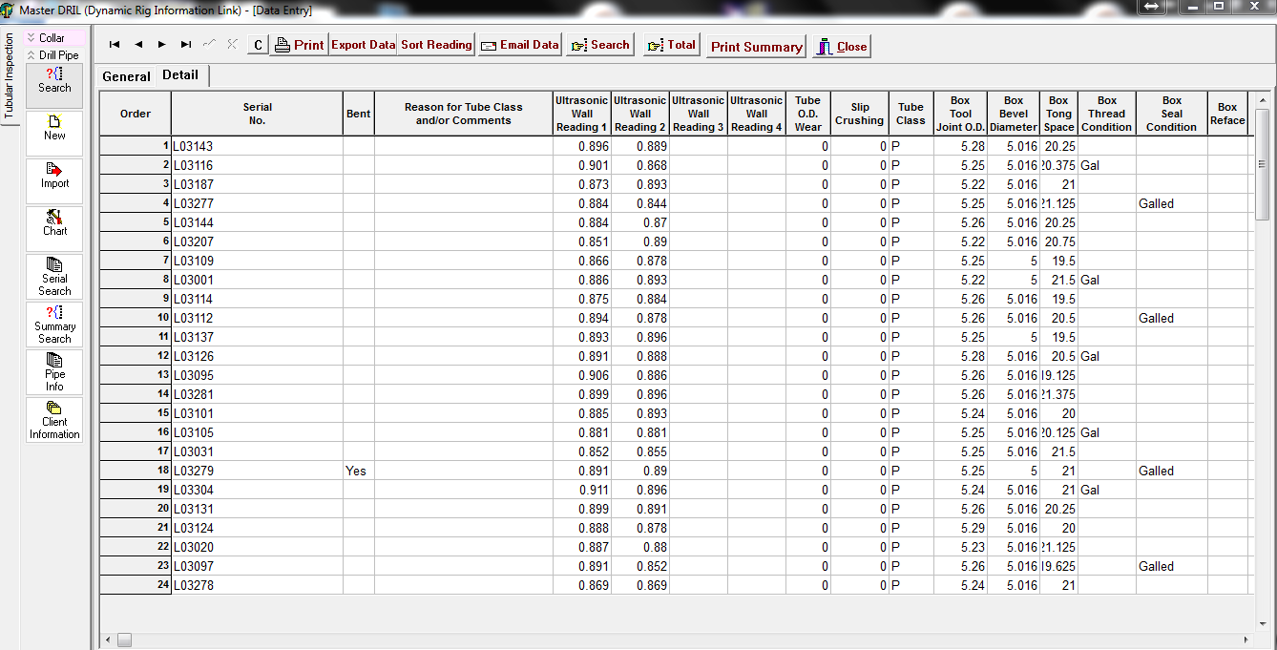Screen dimensions: 1277x650
Task: Click the Box Seal Condition header
Action: click(x=1172, y=114)
